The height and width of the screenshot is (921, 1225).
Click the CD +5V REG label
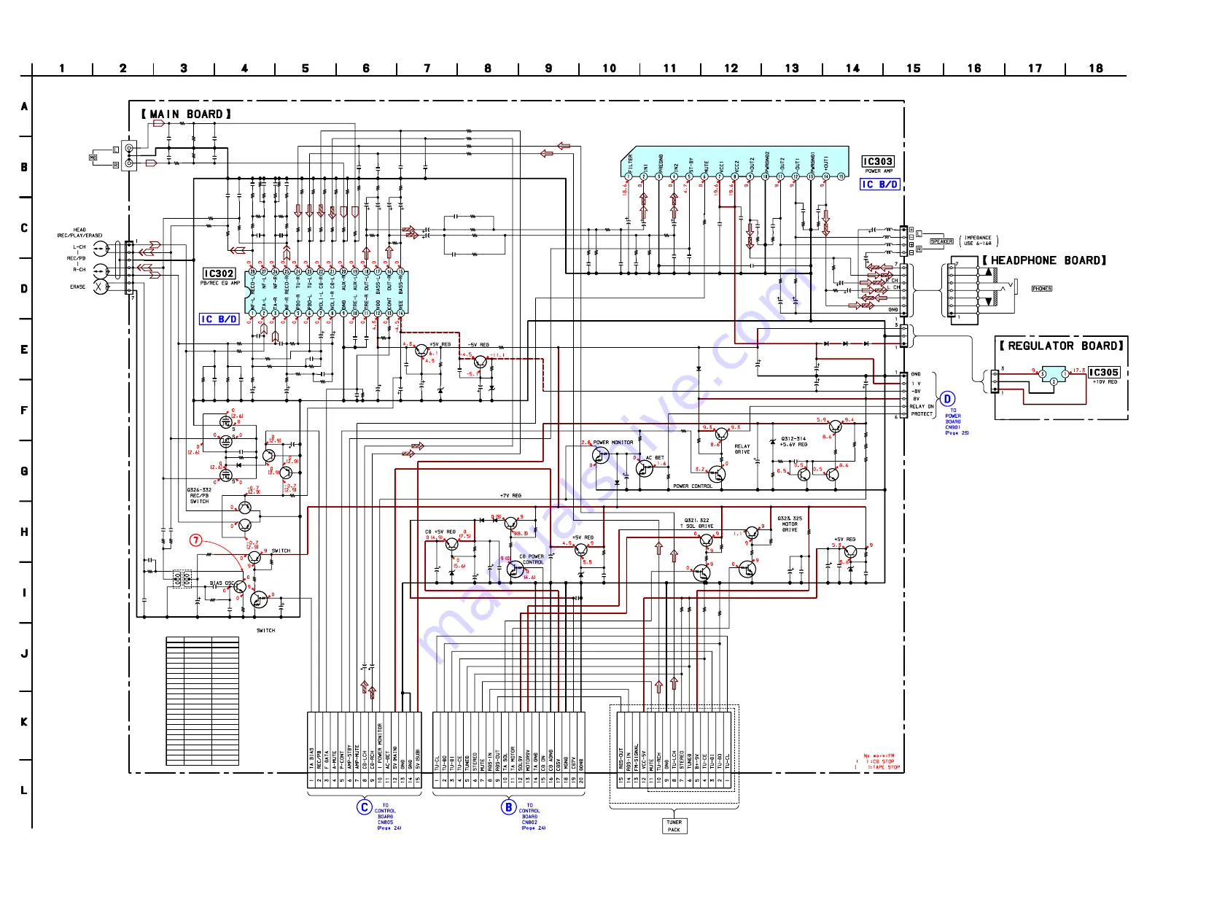click(440, 532)
